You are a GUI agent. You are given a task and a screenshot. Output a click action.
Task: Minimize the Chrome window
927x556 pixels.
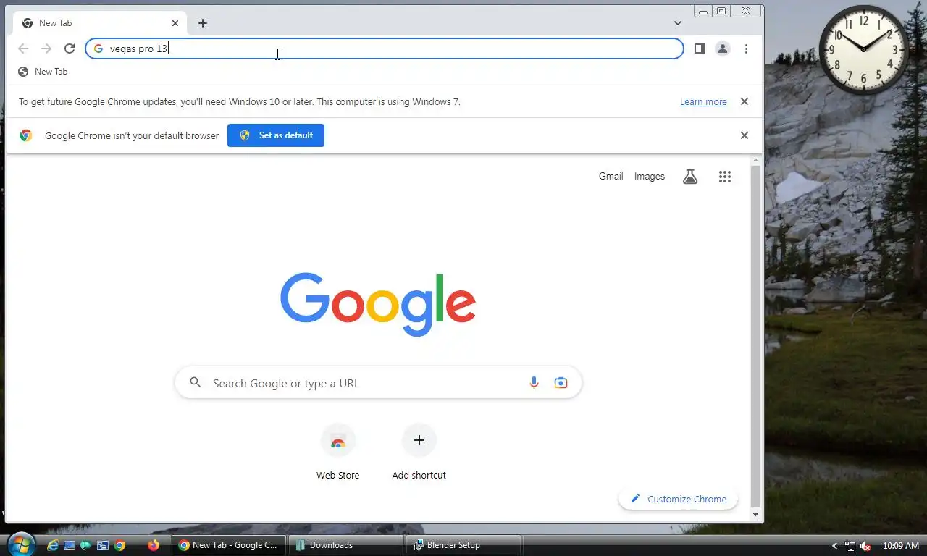703,11
